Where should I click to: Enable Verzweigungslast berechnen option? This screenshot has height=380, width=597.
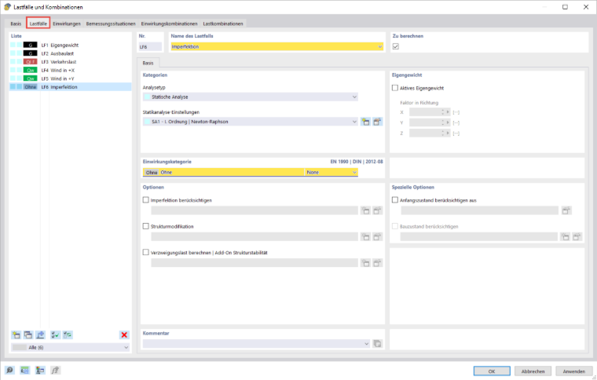[145, 252]
